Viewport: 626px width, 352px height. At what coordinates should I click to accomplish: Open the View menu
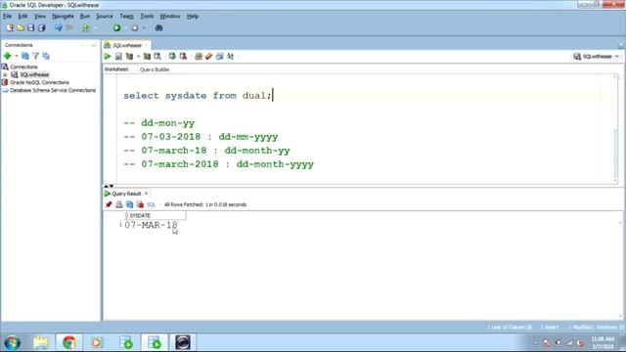[39, 16]
